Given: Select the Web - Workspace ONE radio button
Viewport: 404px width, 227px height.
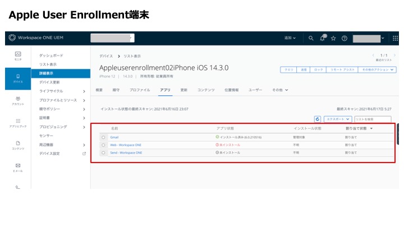Looking at the screenshot, I should tap(103, 145).
